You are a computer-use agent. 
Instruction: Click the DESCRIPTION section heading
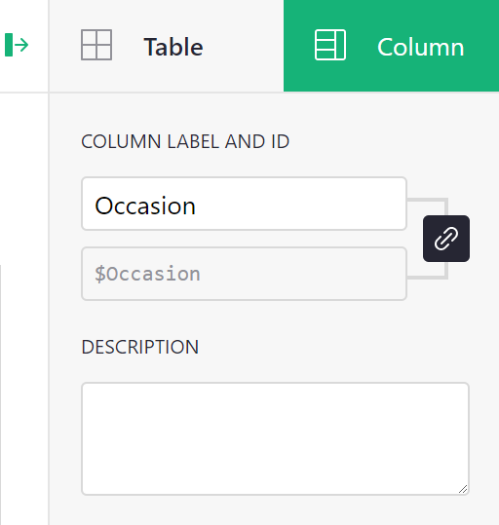tap(140, 347)
